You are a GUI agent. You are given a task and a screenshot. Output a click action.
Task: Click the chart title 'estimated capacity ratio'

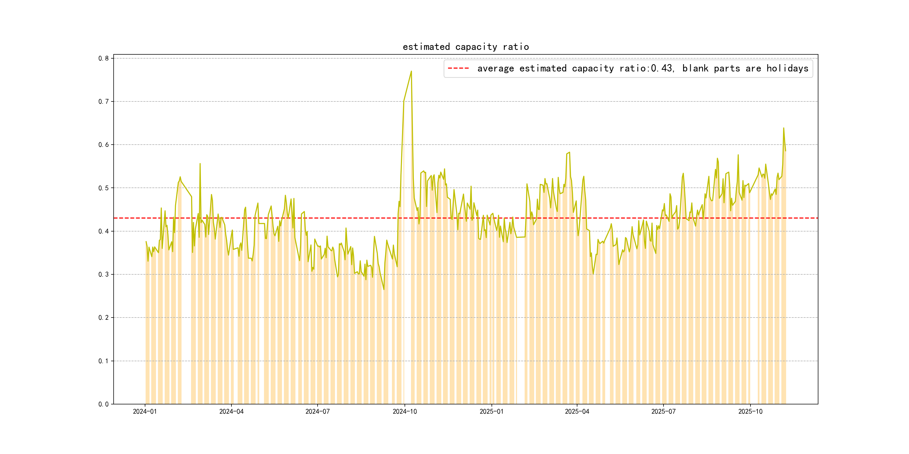[x=465, y=47]
